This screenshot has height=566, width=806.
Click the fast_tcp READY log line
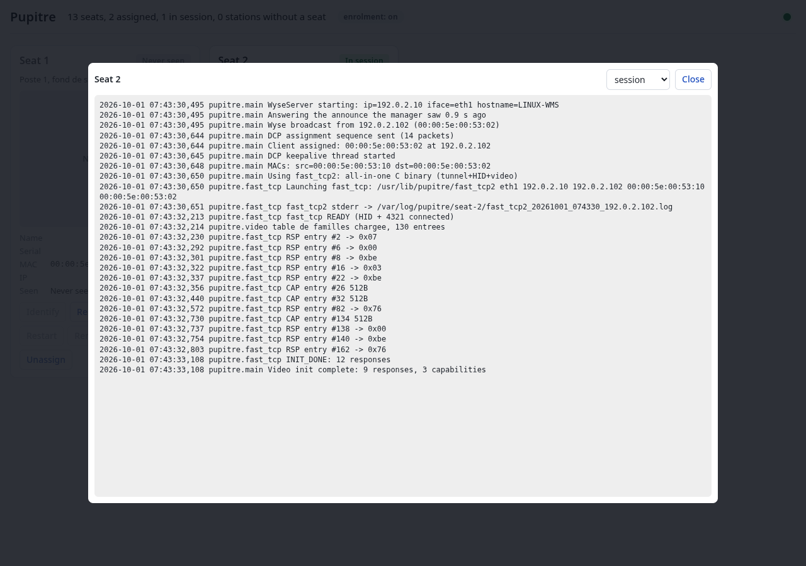(277, 217)
